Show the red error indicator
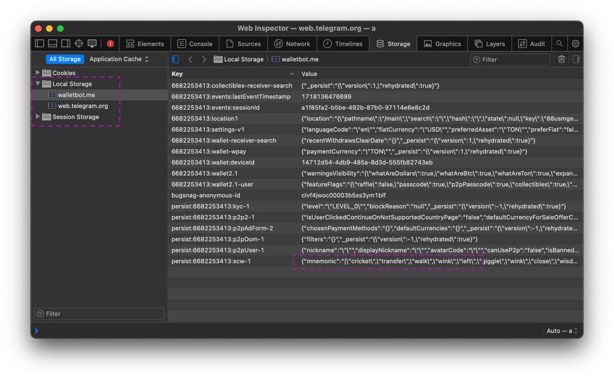 110,44
